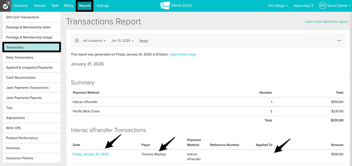Open Jane Payments Transactions report
The width and height of the screenshot is (352, 166).
(31, 88)
